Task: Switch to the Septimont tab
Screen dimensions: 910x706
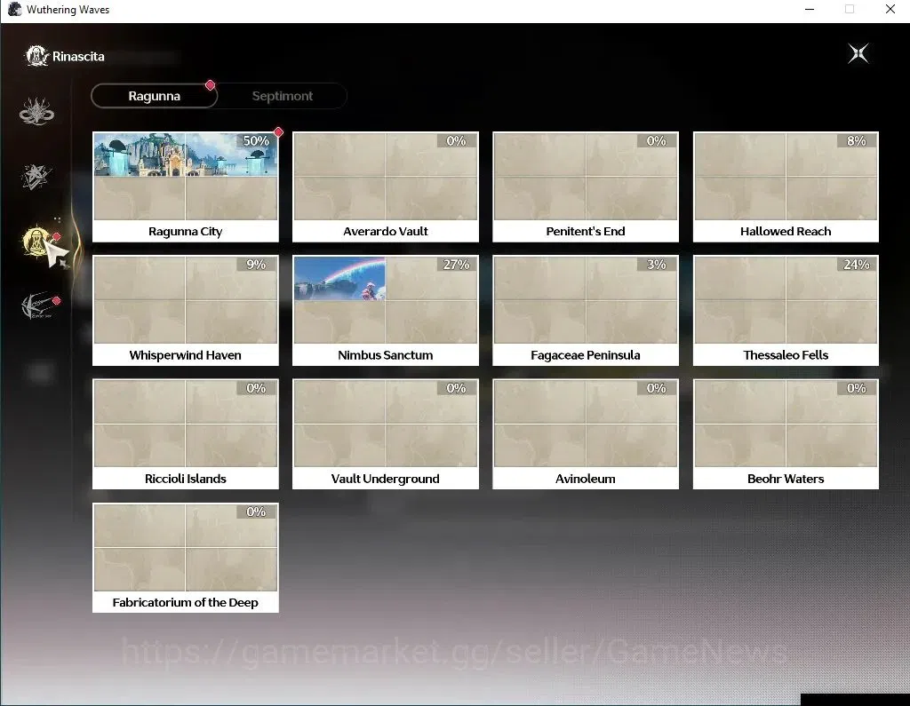Action: [282, 96]
